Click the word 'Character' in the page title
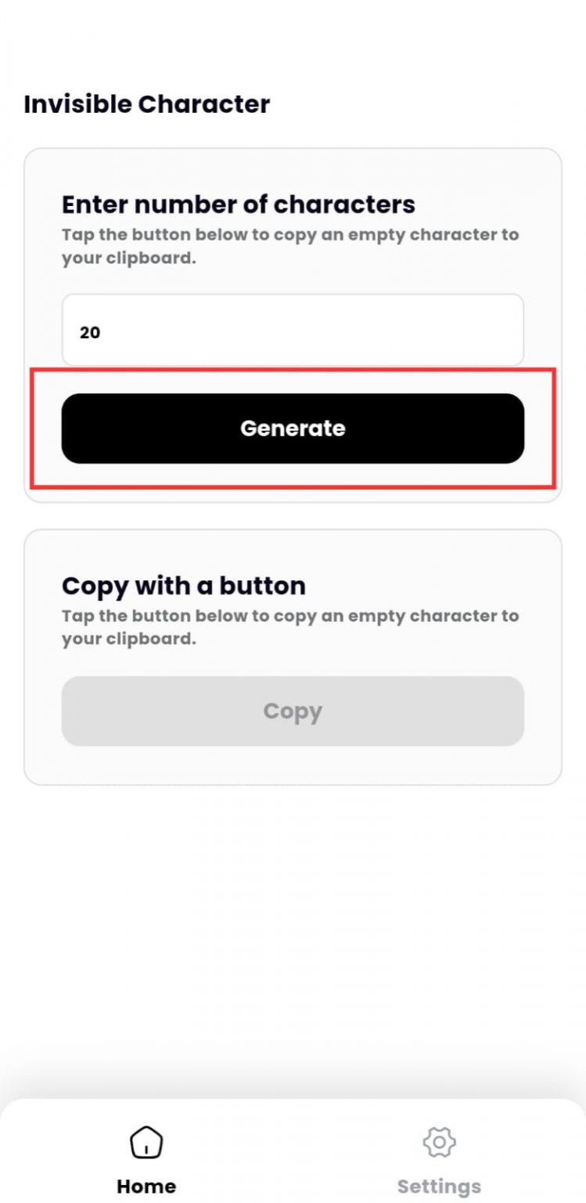 204,104
